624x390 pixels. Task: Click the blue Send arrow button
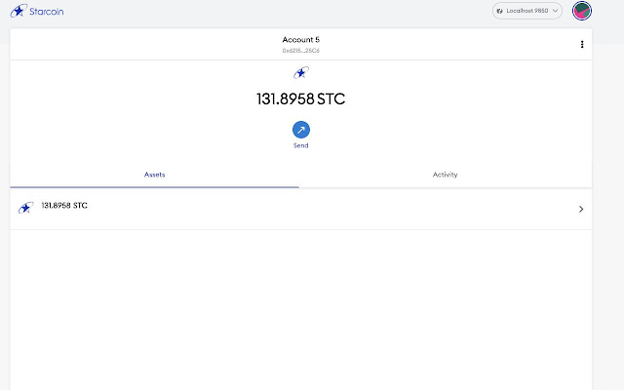point(301,130)
